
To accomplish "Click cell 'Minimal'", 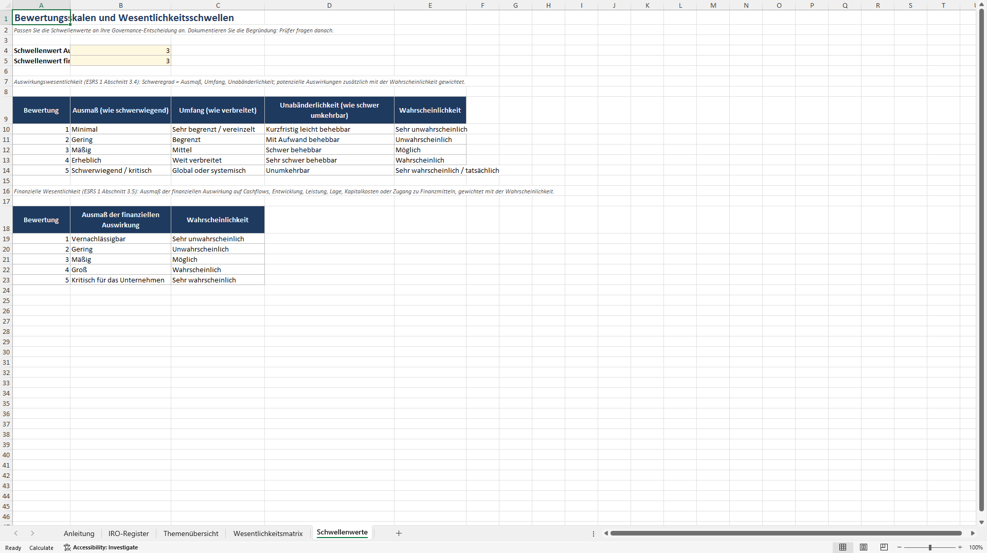I will coord(120,129).
